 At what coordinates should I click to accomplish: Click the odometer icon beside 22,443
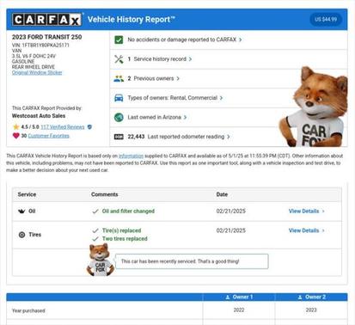[119, 137]
